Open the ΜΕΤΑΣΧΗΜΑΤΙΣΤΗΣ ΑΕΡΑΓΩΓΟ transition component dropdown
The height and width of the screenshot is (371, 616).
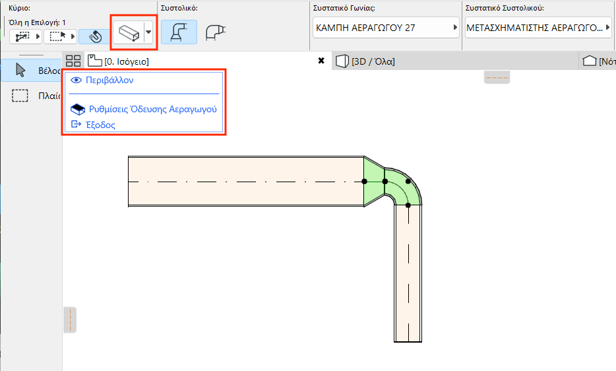pyautogui.click(x=538, y=28)
